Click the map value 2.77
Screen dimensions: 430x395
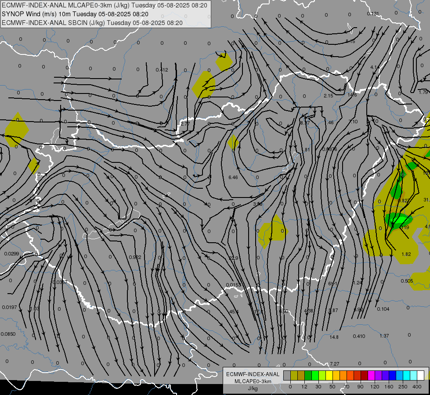coord(185,124)
